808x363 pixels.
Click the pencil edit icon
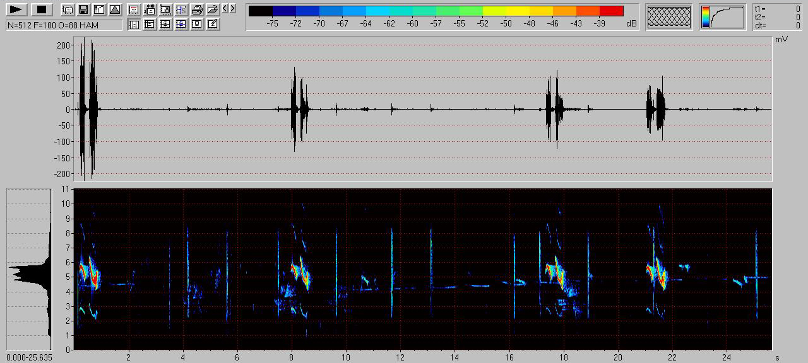[213, 25]
